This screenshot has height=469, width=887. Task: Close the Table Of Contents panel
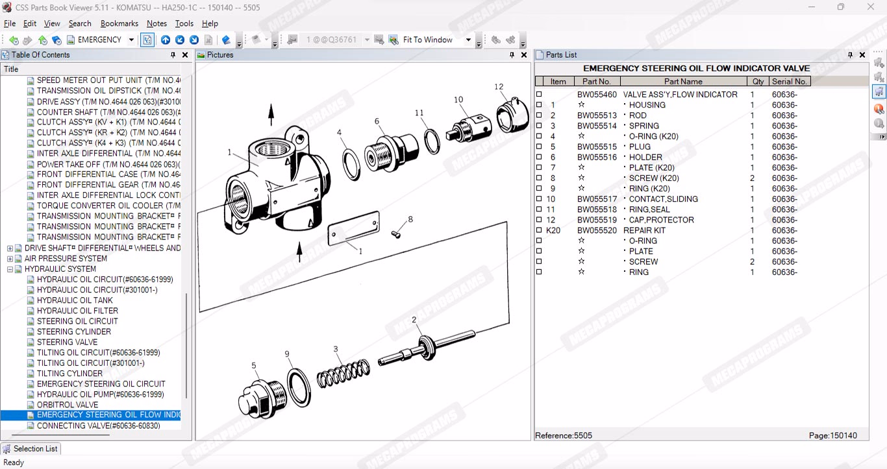tap(185, 55)
